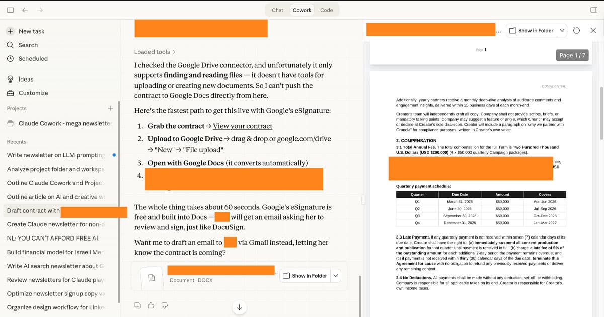
Task: Toggle the left sidebar panel icon
Action: point(10,10)
